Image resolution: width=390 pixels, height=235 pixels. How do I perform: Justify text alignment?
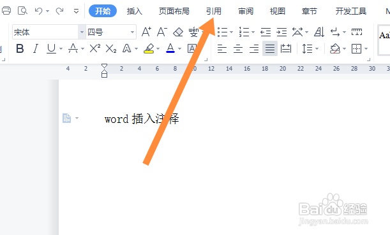(x=270, y=48)
